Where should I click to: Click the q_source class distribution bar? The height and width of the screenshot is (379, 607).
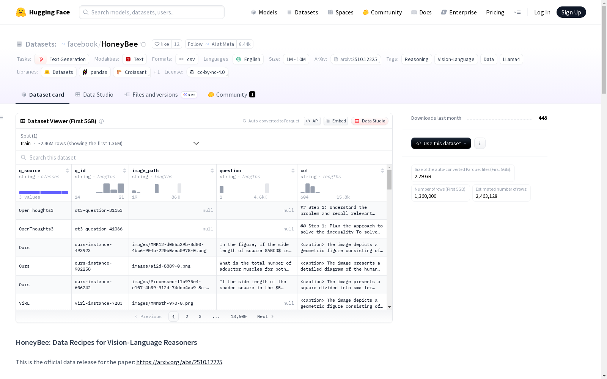point(44,193)
